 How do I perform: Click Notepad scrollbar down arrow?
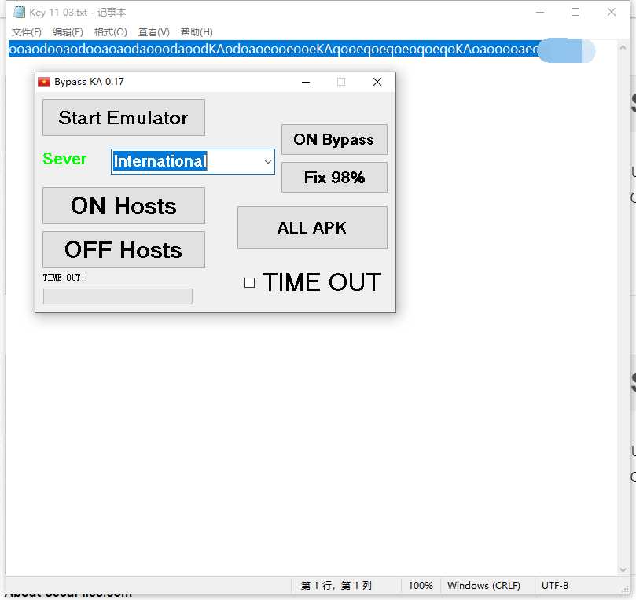click(623, 570)
